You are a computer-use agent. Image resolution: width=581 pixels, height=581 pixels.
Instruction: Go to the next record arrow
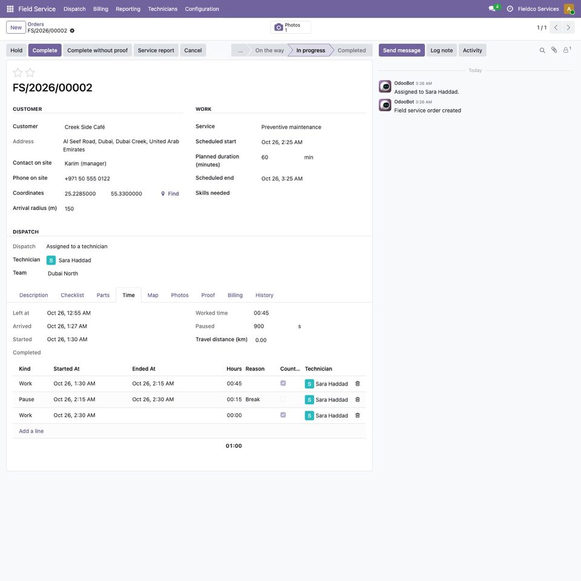[x=568, y=27]
